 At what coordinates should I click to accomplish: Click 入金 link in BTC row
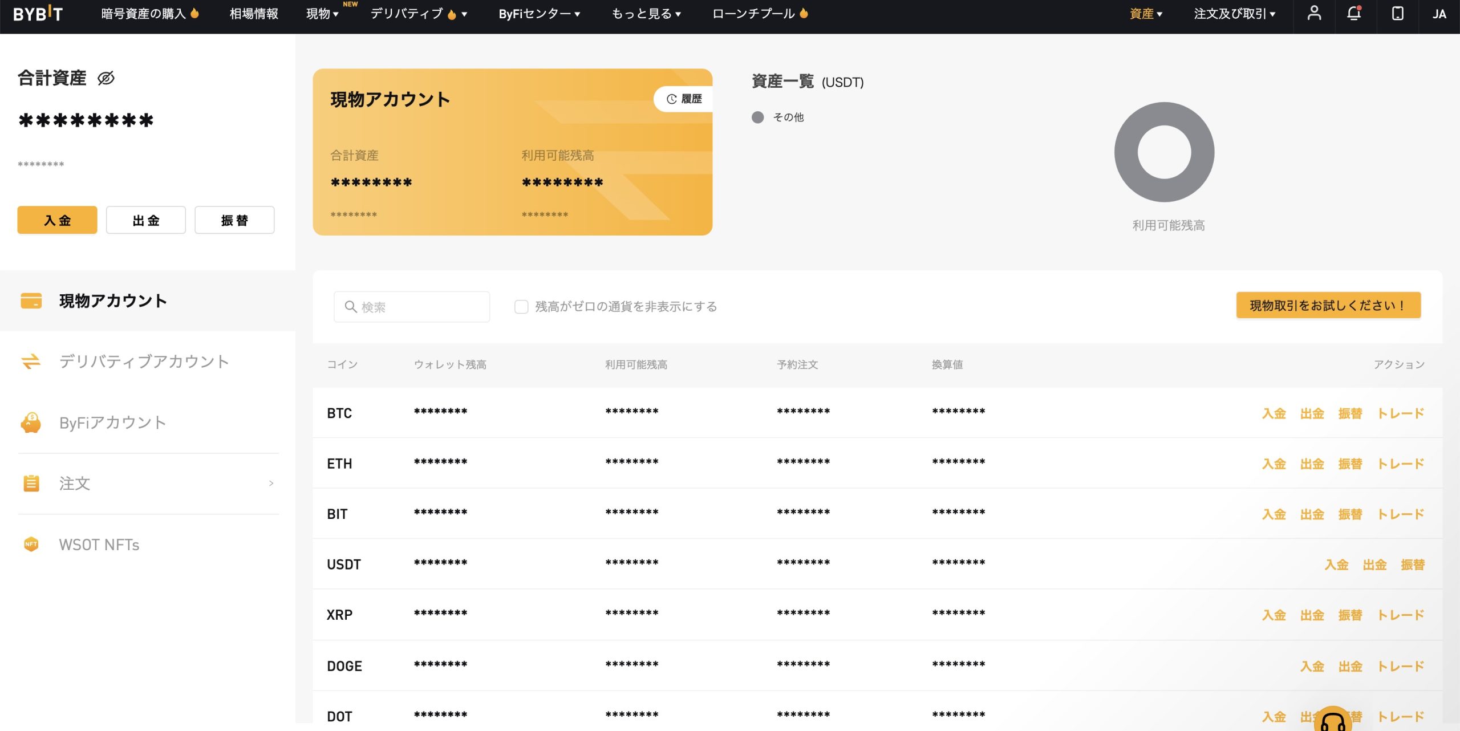[1274, 413]
